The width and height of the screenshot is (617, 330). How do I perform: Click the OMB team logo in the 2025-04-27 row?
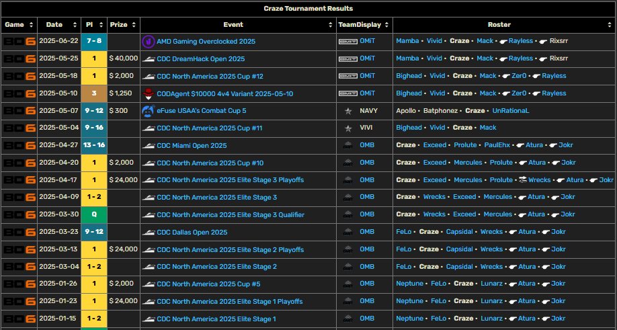coord(348,145)
